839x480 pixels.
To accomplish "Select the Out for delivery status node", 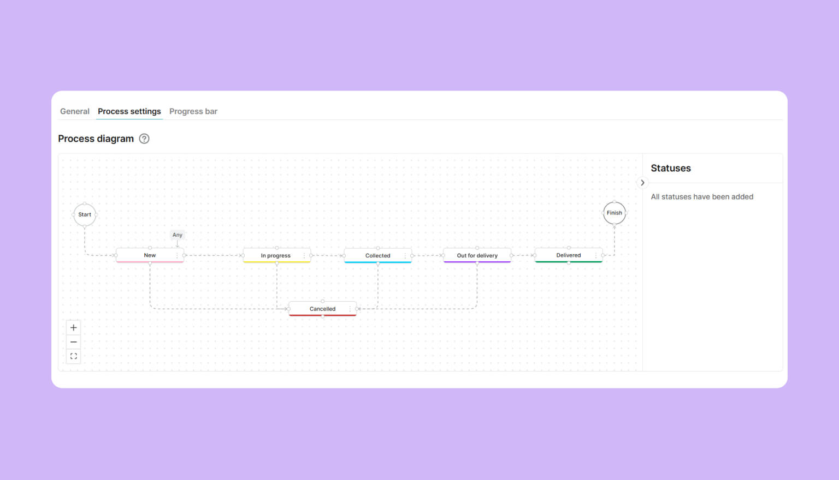I will coord(477,255).
